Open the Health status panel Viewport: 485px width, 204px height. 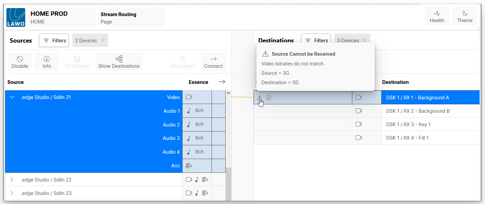(x=437, y=16)
